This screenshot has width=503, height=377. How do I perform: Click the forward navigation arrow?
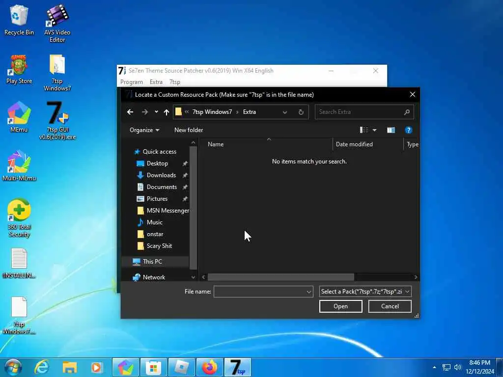(145, 112)
